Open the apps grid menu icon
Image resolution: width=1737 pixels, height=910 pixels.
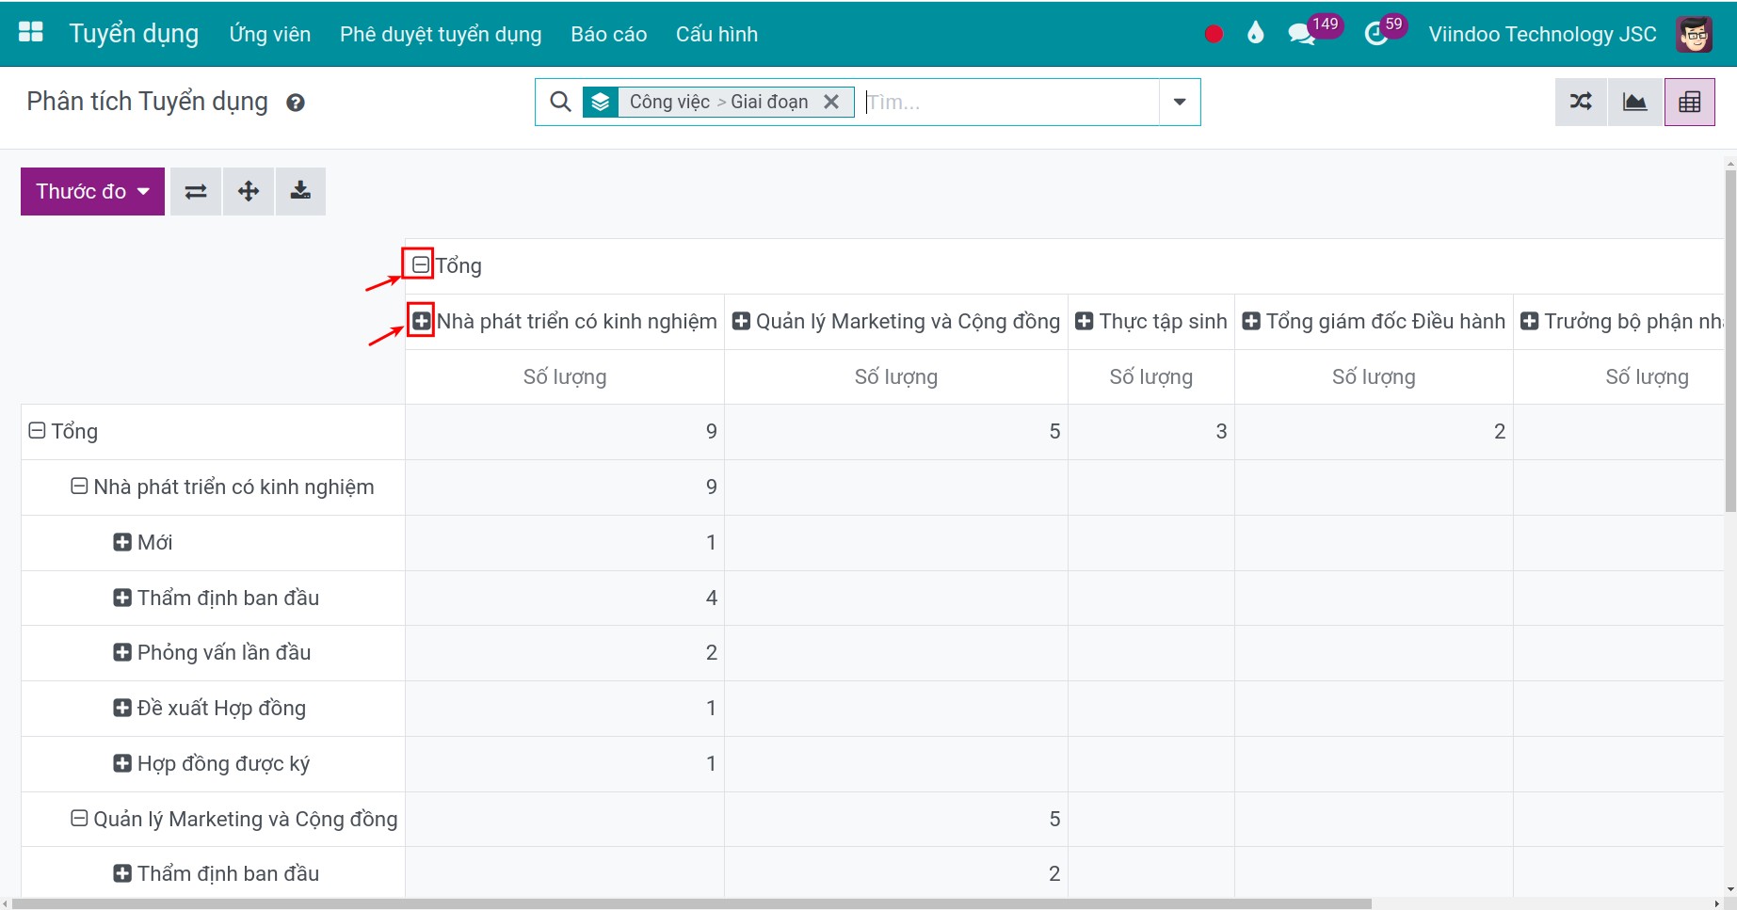(x=31, y=32)
